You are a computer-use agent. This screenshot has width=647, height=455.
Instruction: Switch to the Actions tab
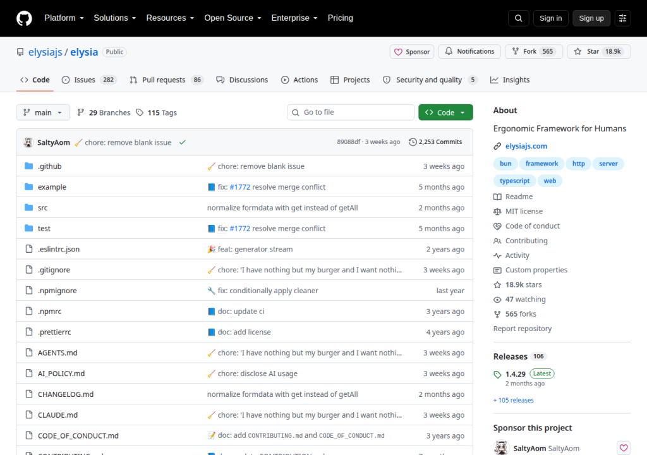[299, 80]
